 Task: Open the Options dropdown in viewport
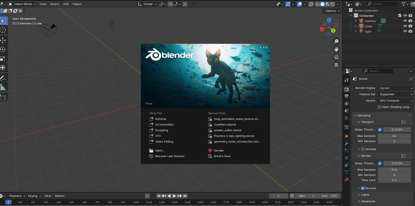[x=332, y=11]
